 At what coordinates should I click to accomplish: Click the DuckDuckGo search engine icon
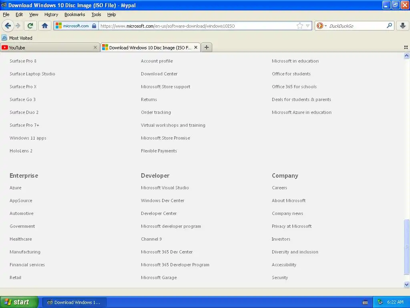tap(320, 26)
